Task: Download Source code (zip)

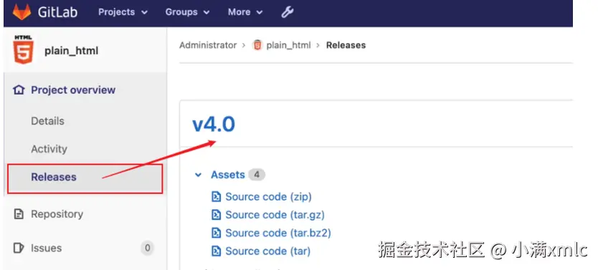Action: coord(268,197)
